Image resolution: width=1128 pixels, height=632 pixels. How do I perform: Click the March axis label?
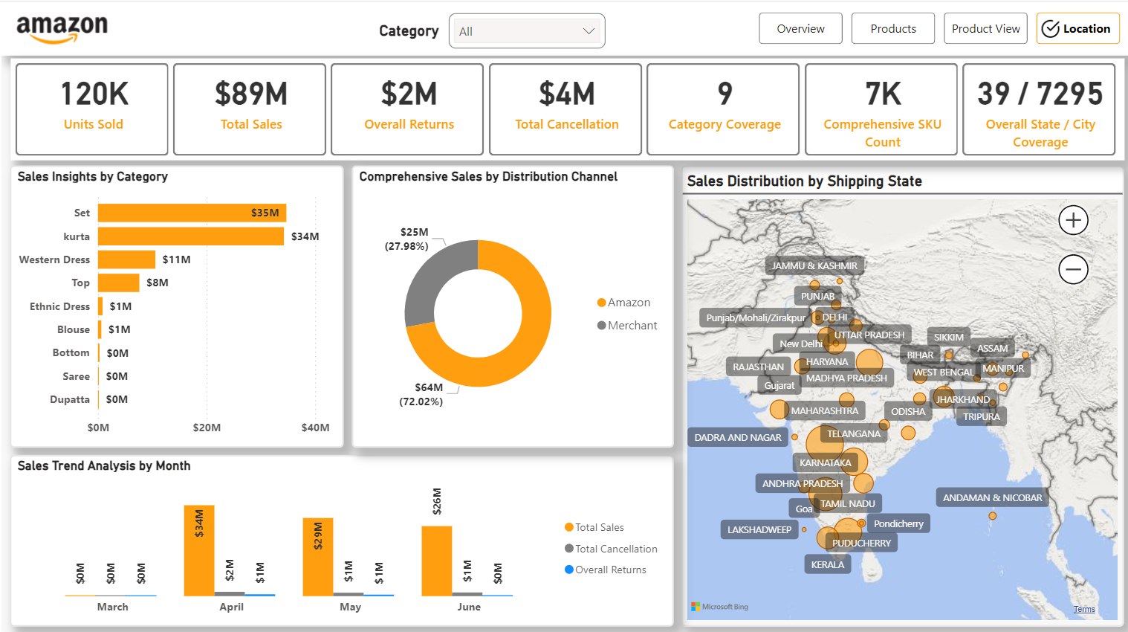click(112, 607)
